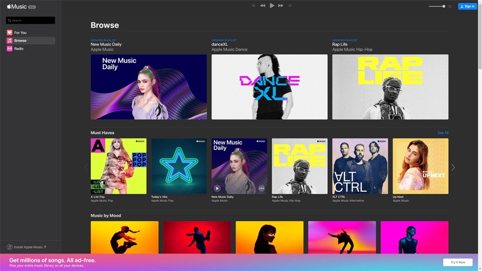This screenshot has width=482, height=271.
Task: Open Today's Hits playlist cover
Action: tap(179, 166)
